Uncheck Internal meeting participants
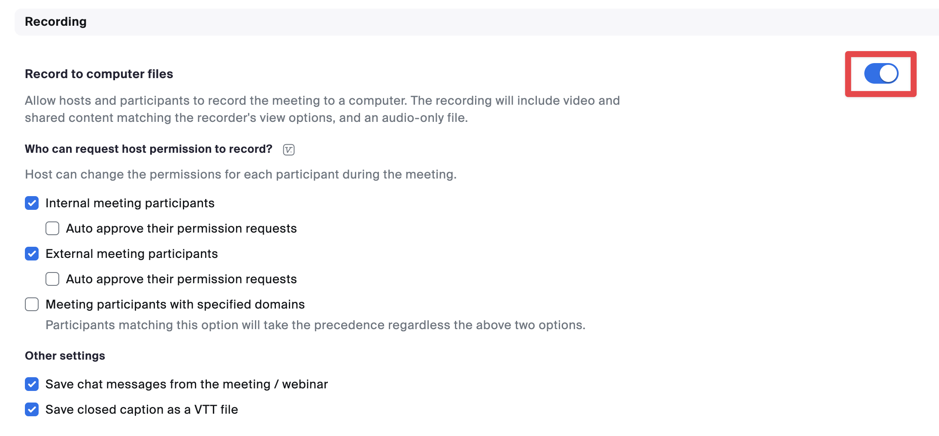The width and height of the screenshot is (939, 436). (31, 203)
